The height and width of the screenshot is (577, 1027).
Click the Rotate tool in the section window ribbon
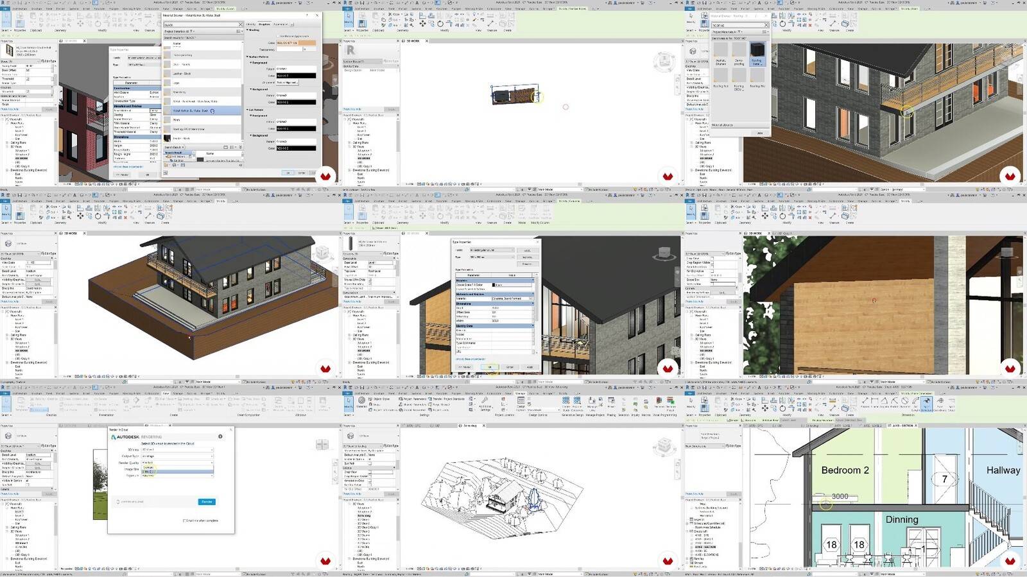point(782,408)
